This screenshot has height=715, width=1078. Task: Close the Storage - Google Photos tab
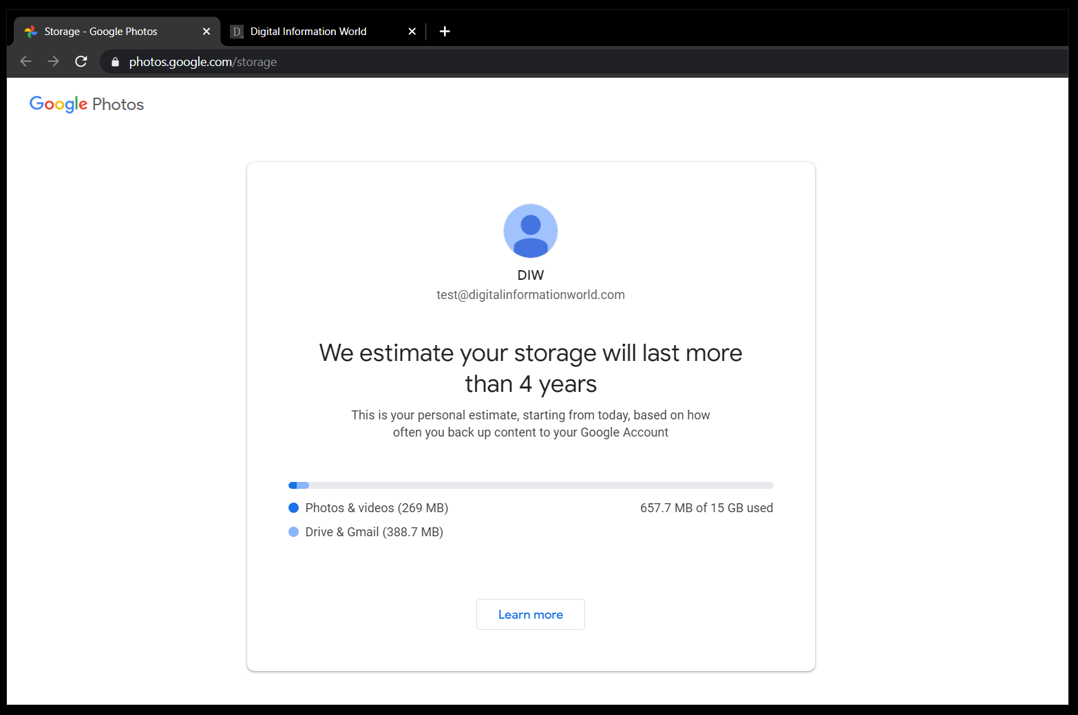(207, 32)
